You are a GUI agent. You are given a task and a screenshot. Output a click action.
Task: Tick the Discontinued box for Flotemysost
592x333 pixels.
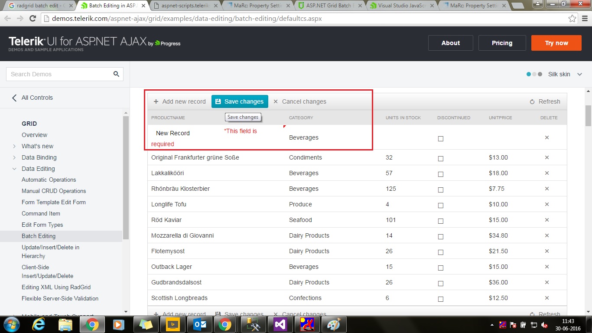click(x=441, y=252)
